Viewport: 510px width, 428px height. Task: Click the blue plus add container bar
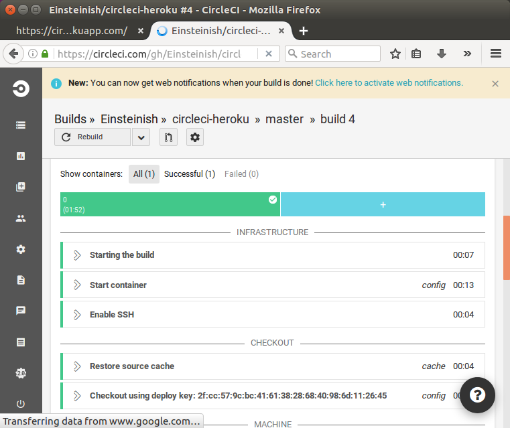pyautogui.click(x=383, y=204)
